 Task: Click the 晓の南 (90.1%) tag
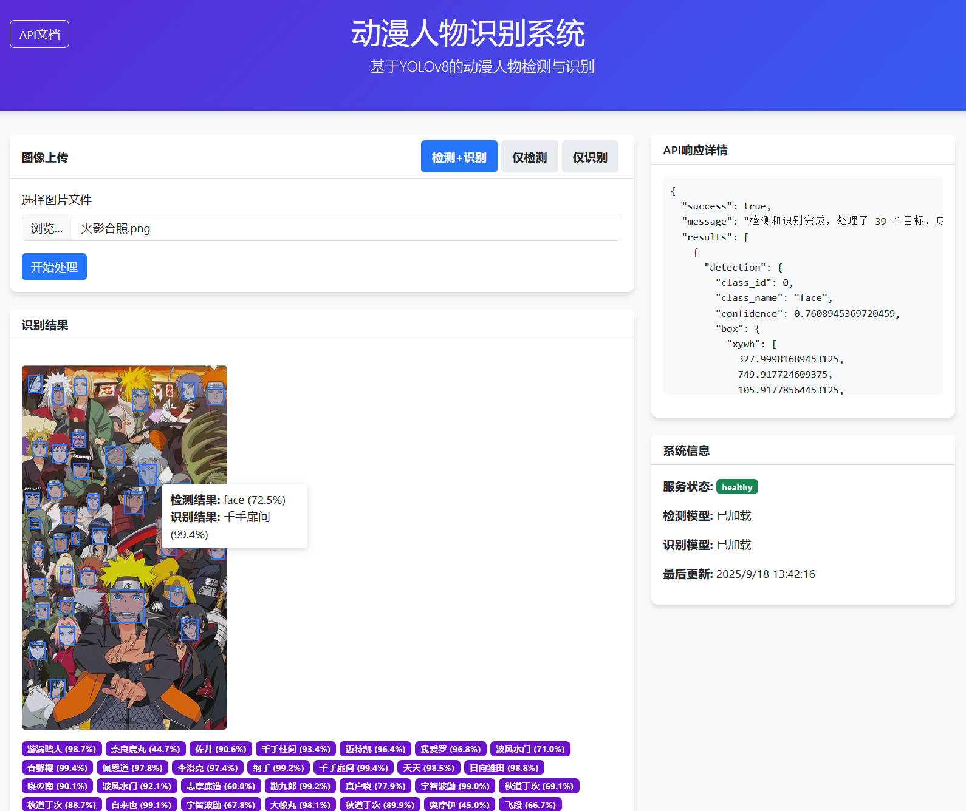[58, 786]
